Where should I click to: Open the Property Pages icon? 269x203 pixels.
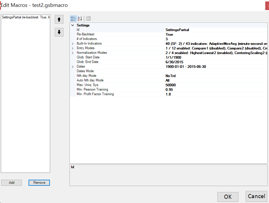pos(88,19)
